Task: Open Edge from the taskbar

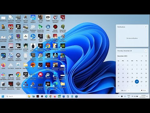Action: click(46, 96)
